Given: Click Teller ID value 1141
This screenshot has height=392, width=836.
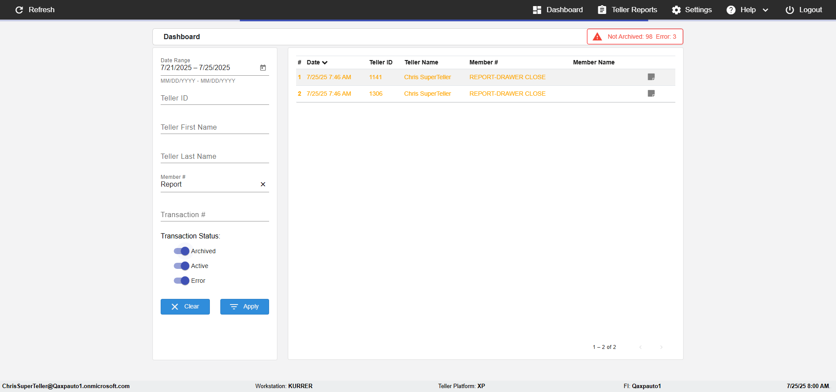Looking at the screenshot, I should [375, 77].
